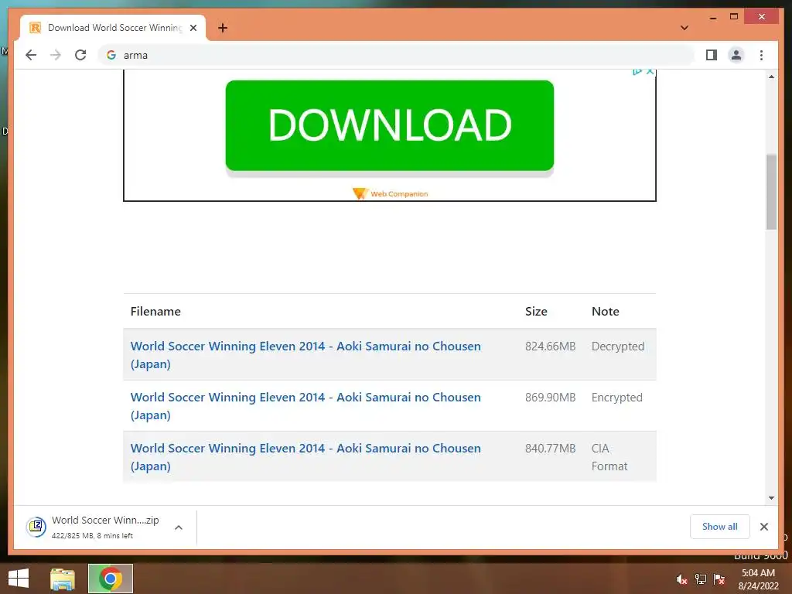The width and height of the screenshot is (792, 594).
Task: Click the CIA Format note text
Action: click(609, 456)
